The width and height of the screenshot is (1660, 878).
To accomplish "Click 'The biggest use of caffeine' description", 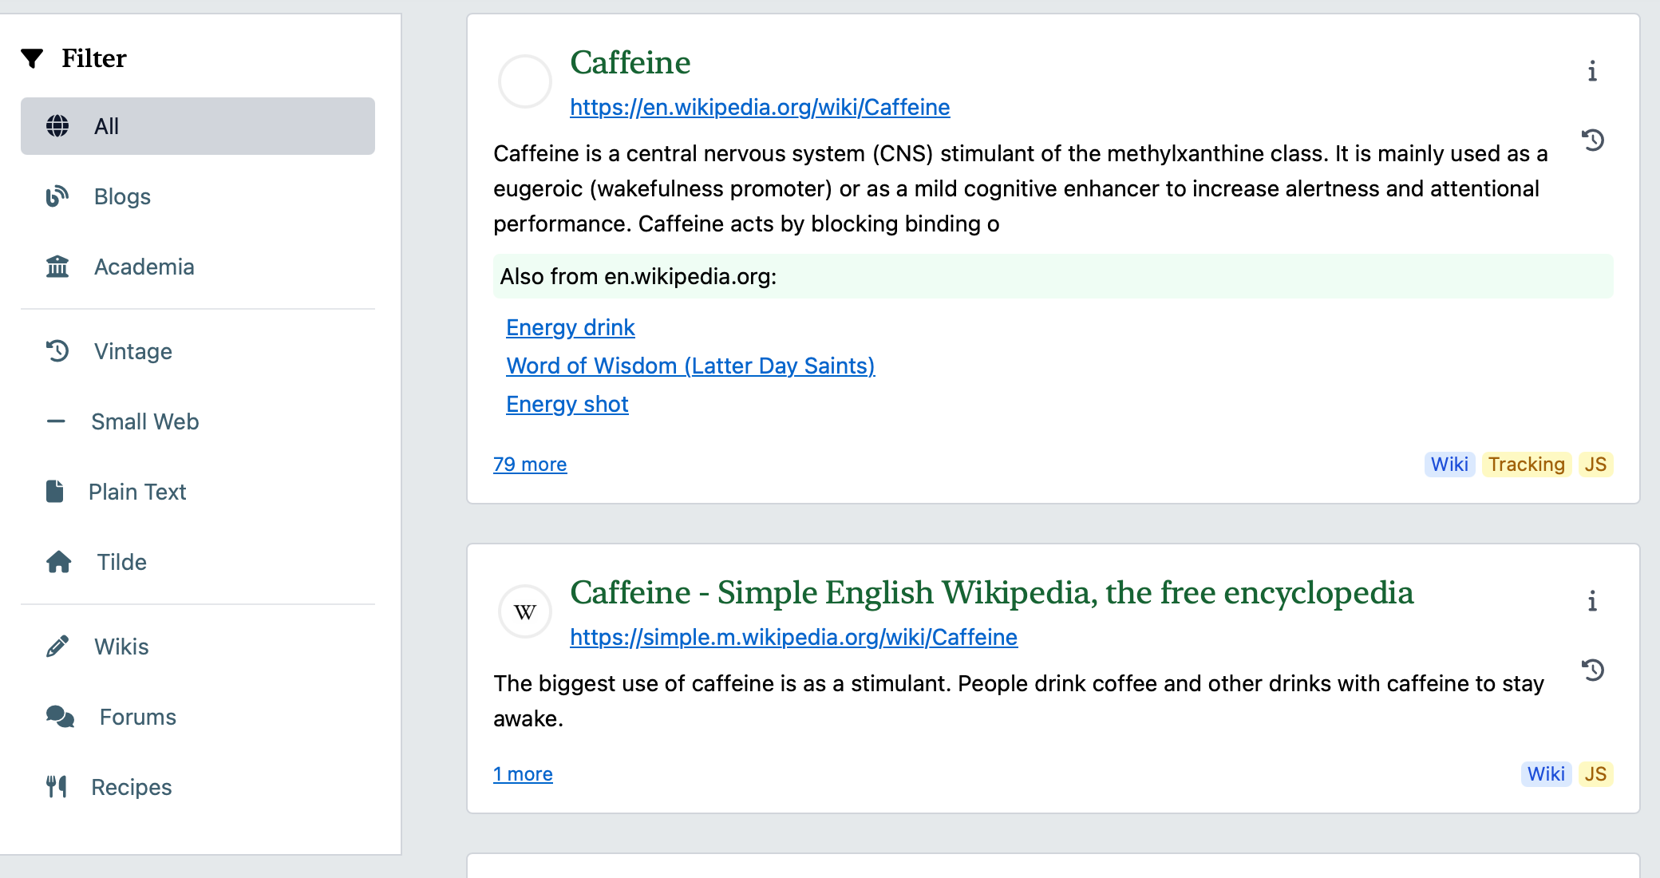I will coord(1019,701).
